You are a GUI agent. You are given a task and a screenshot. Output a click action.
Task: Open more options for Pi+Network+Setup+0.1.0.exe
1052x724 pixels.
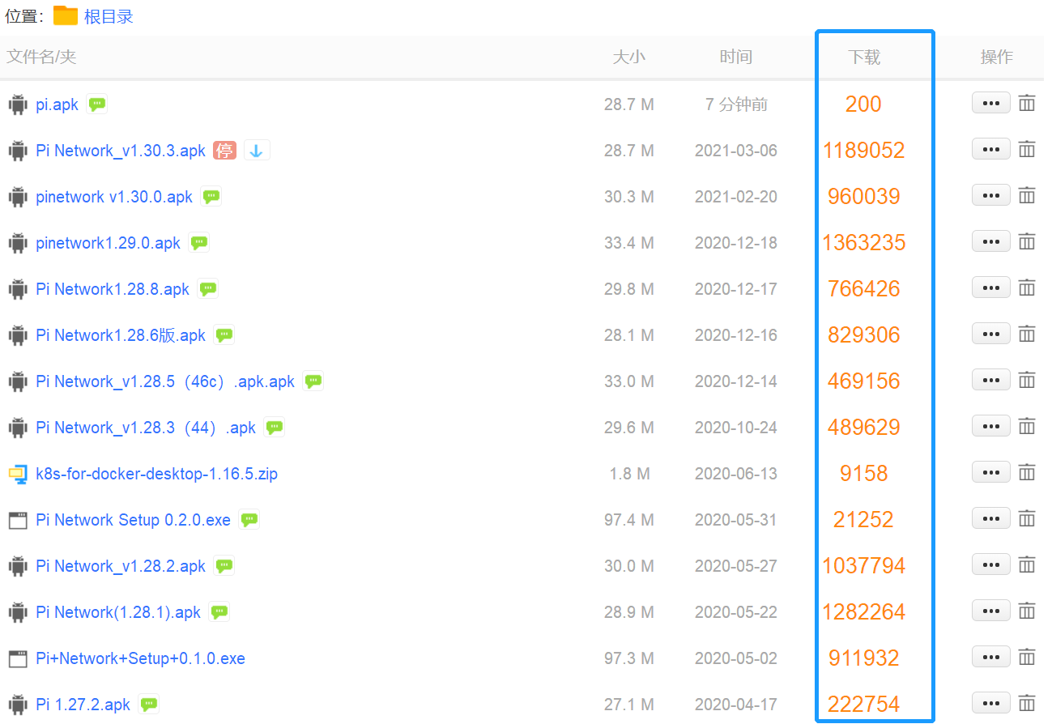click(991, 657)
